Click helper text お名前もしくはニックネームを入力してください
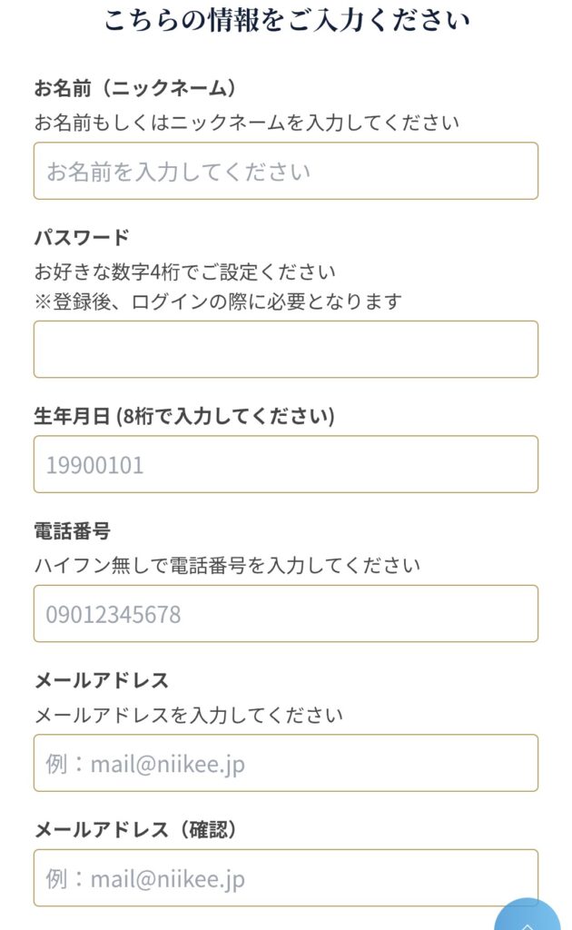 [x=247, y=122]
